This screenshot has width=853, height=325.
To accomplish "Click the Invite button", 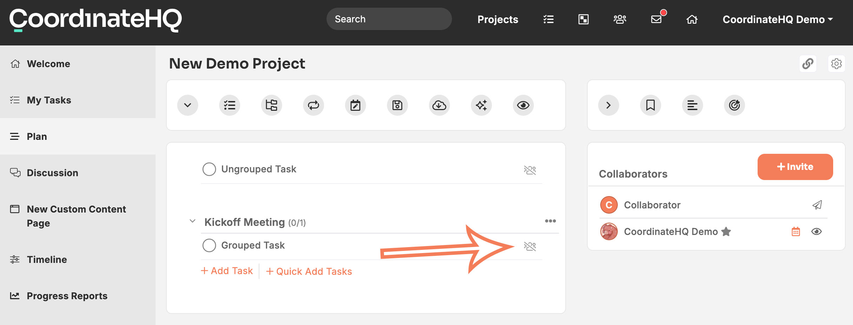I will 795,167.
